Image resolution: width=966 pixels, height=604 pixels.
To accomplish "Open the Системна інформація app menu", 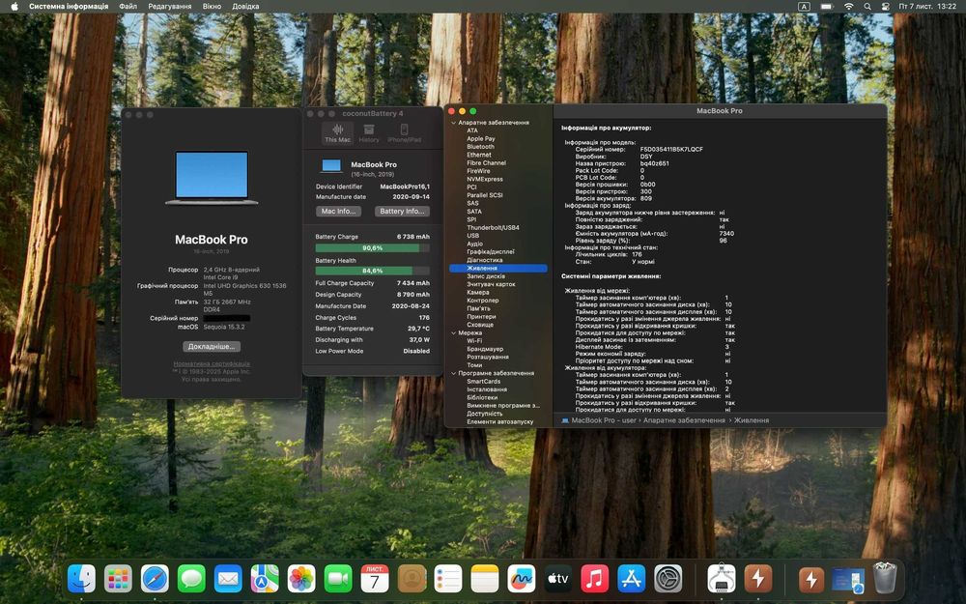I will tap(69, 6).
